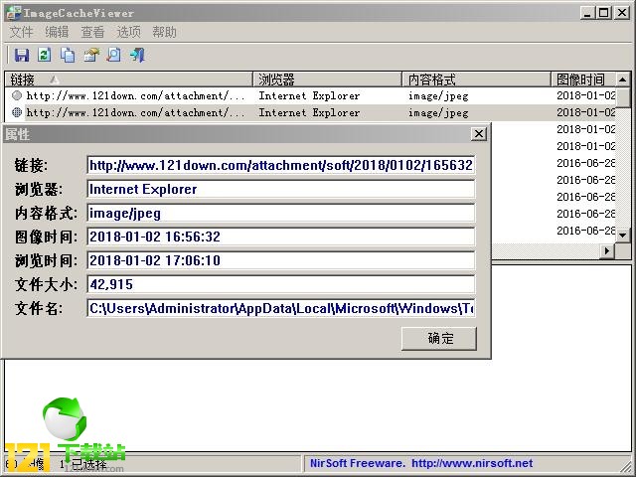Open the Properties toolbar icon

pyautogui.click(x=91, y=55)
